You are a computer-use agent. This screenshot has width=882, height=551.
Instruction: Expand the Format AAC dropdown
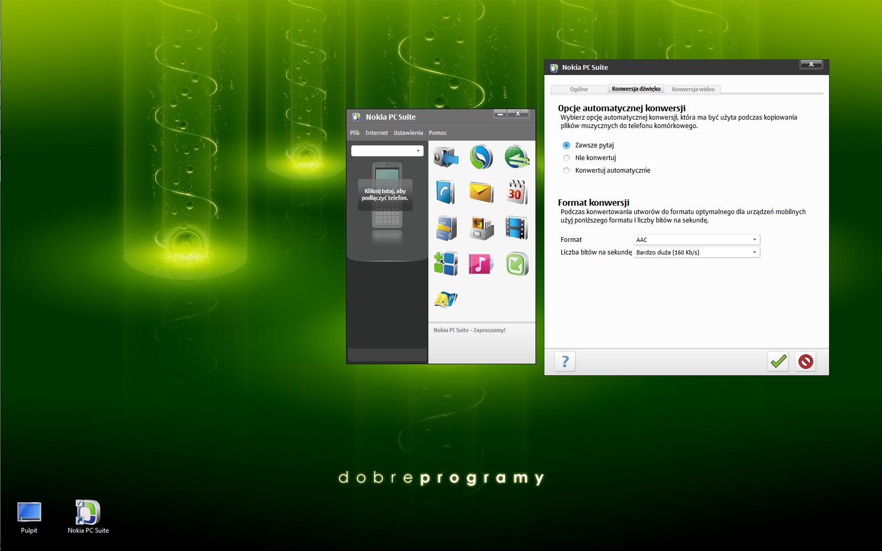click(697, 240)
